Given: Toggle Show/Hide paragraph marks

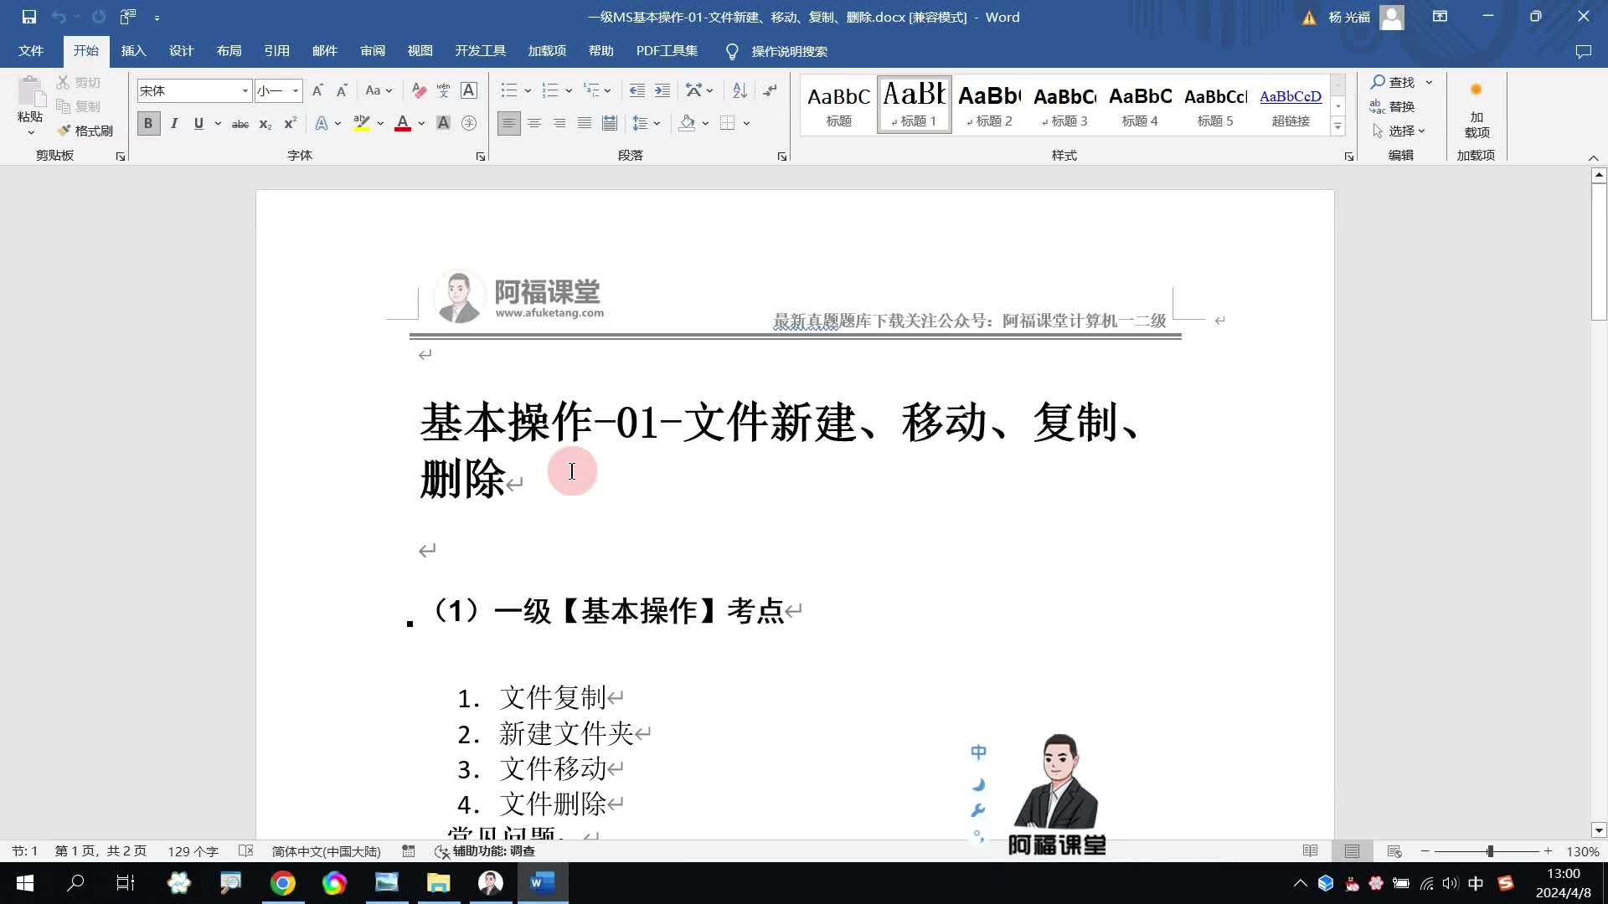Looking at the screenshot, I should [x=770, y=90].
